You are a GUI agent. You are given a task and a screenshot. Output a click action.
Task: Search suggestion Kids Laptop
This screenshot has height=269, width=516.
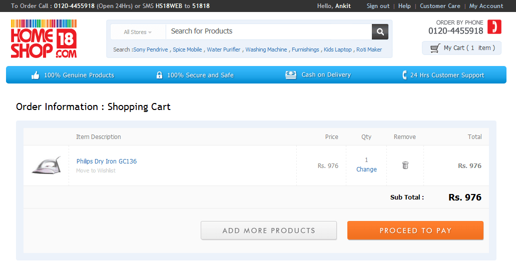[x=338, y=49]
